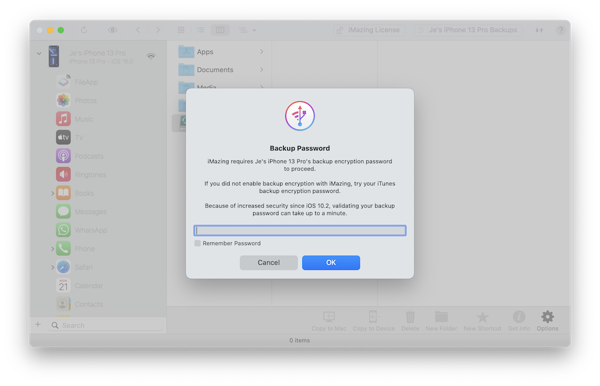The width and height of the screenshot is (600, 386).
Task: Cancel the Backup Password dialog
Action: pos(268,263)
